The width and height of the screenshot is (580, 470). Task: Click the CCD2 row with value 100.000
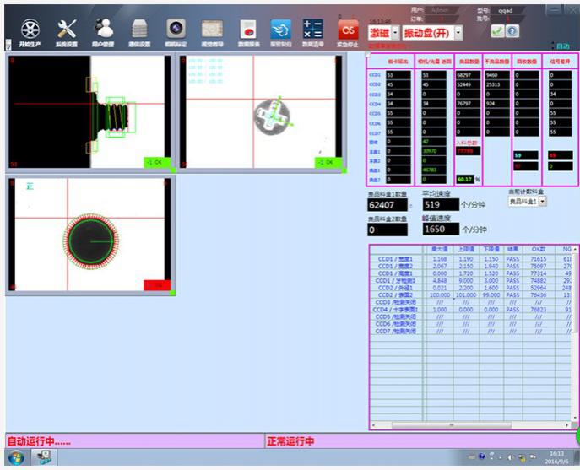pyautogui.click(x=472, y=294)
